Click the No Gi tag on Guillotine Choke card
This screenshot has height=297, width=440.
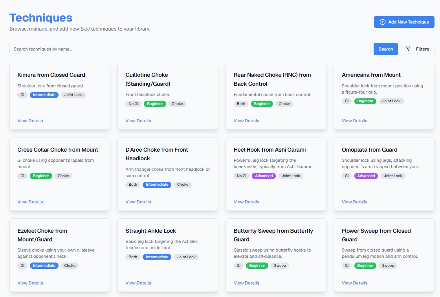pyautogui.click(x=133, y=104)
